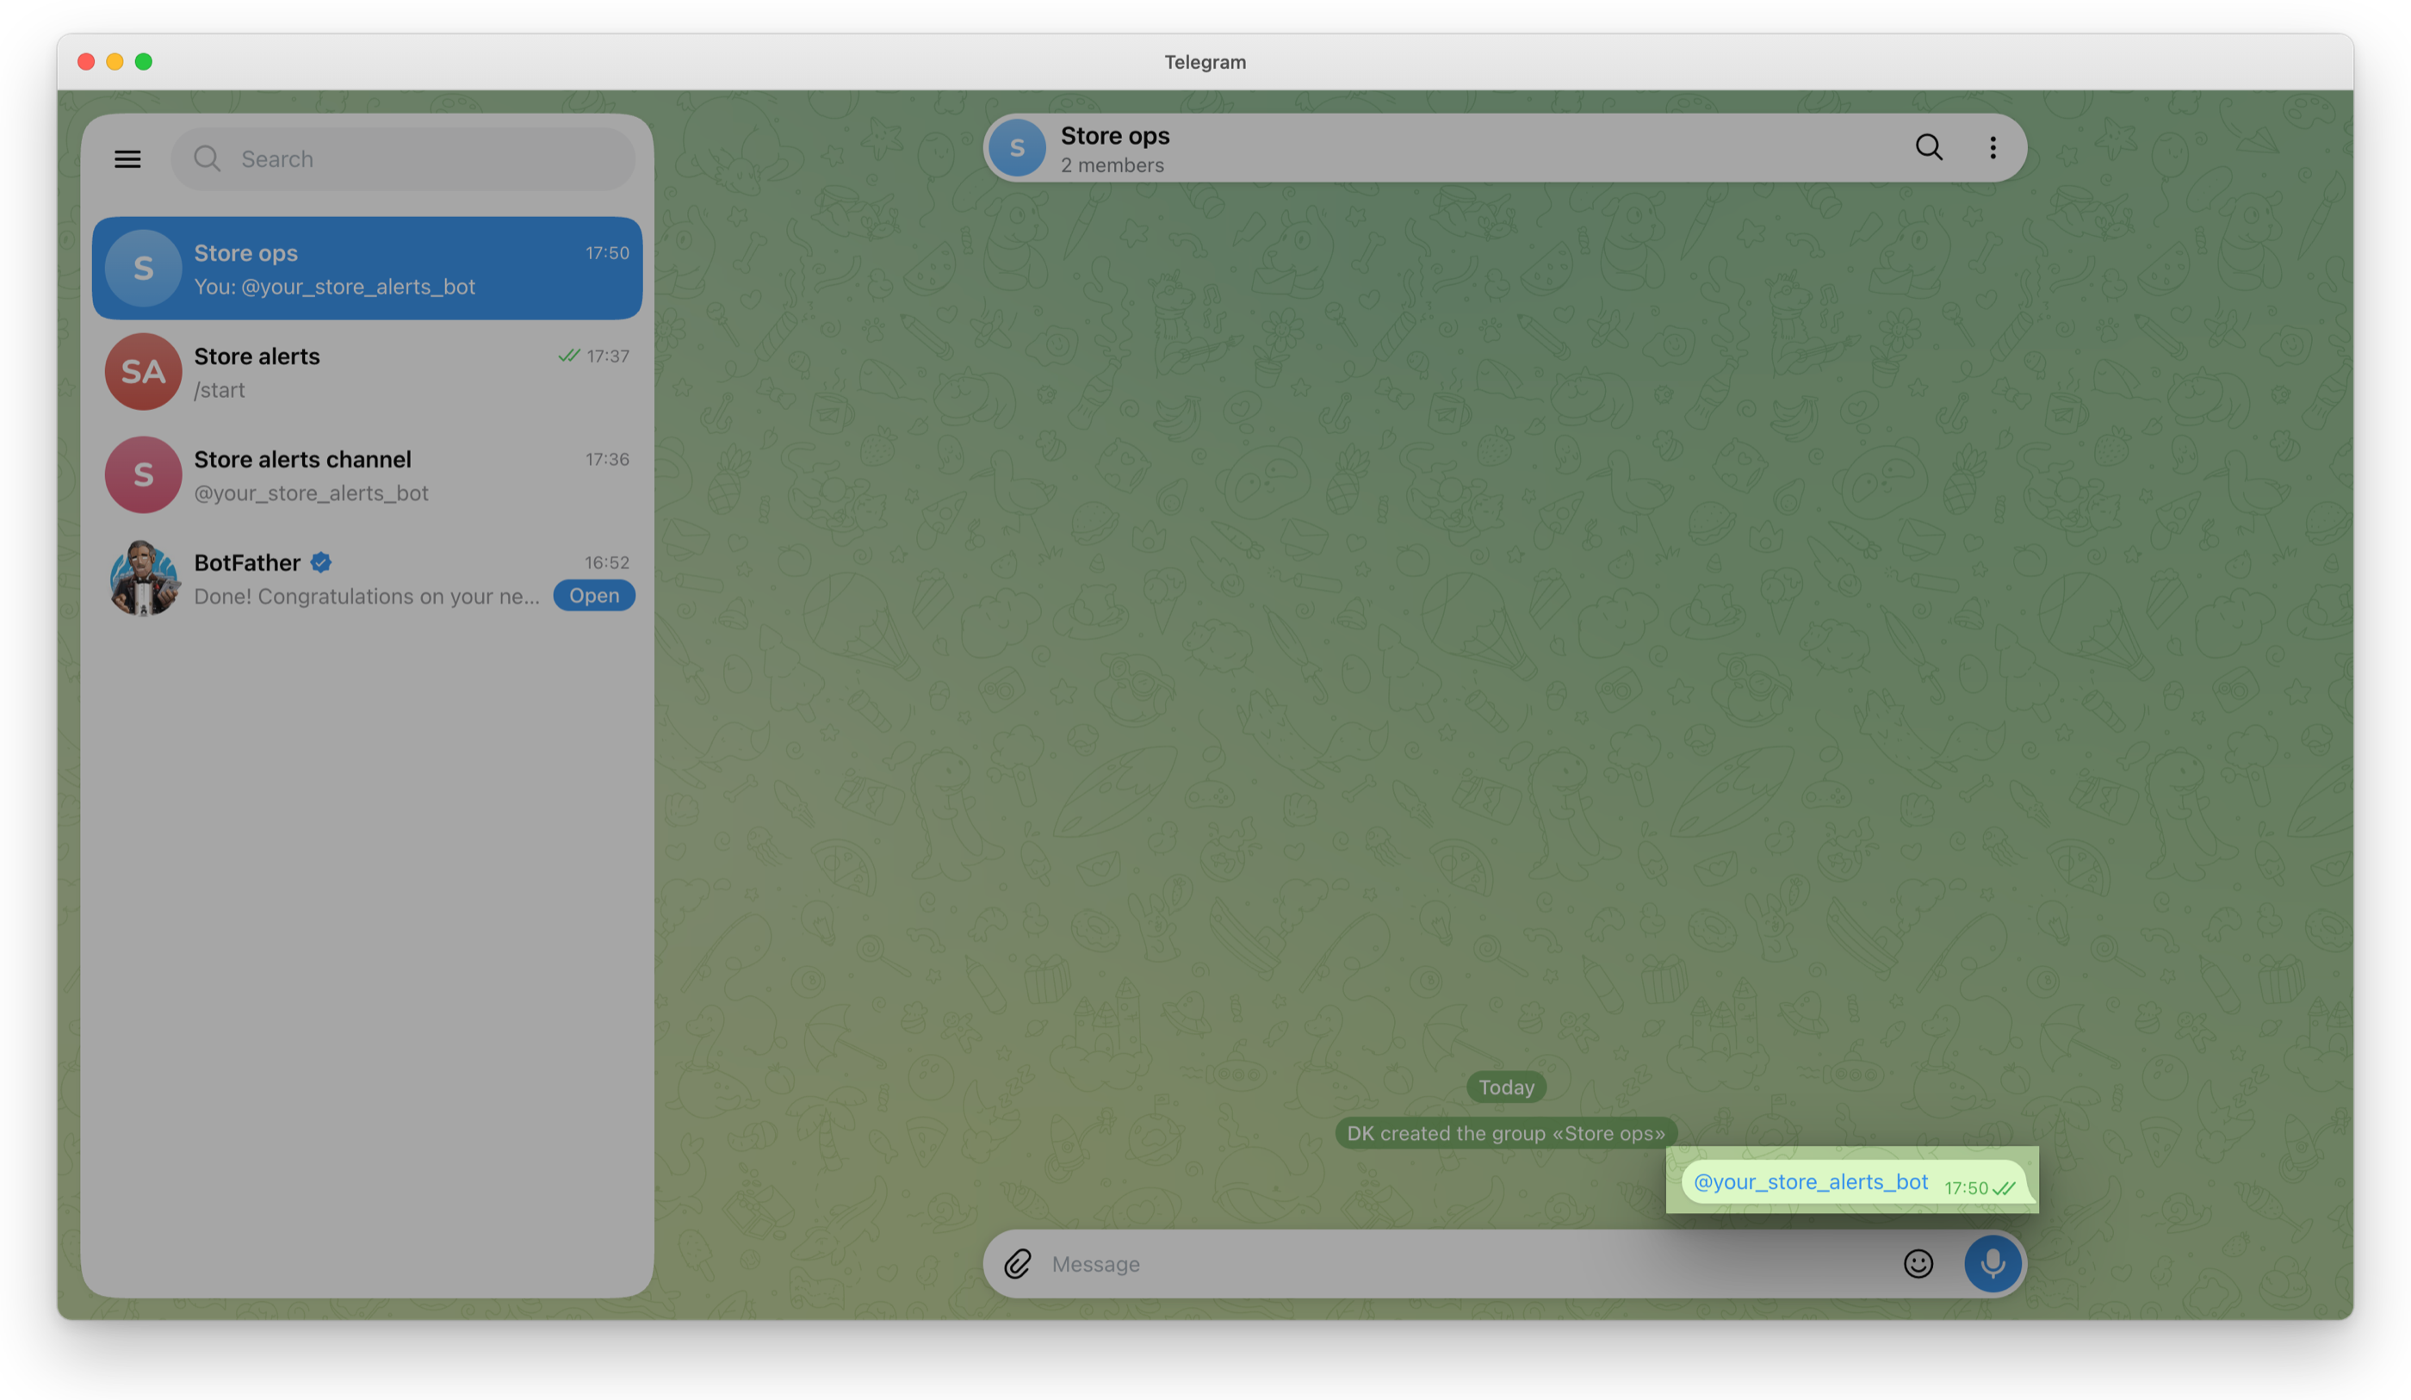Search within the Store ops chat

pyautogui.click(x=1929, y=147)
